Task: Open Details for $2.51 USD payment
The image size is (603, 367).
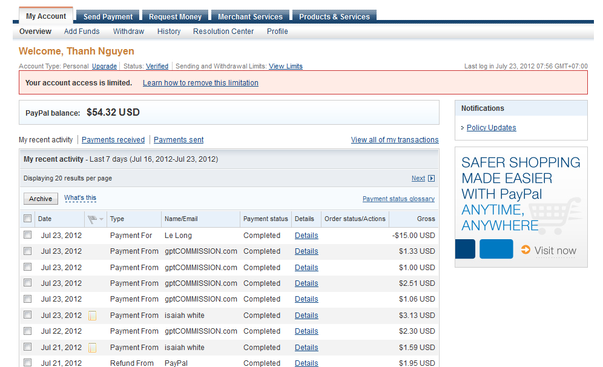Action: (x=306, y=283)
